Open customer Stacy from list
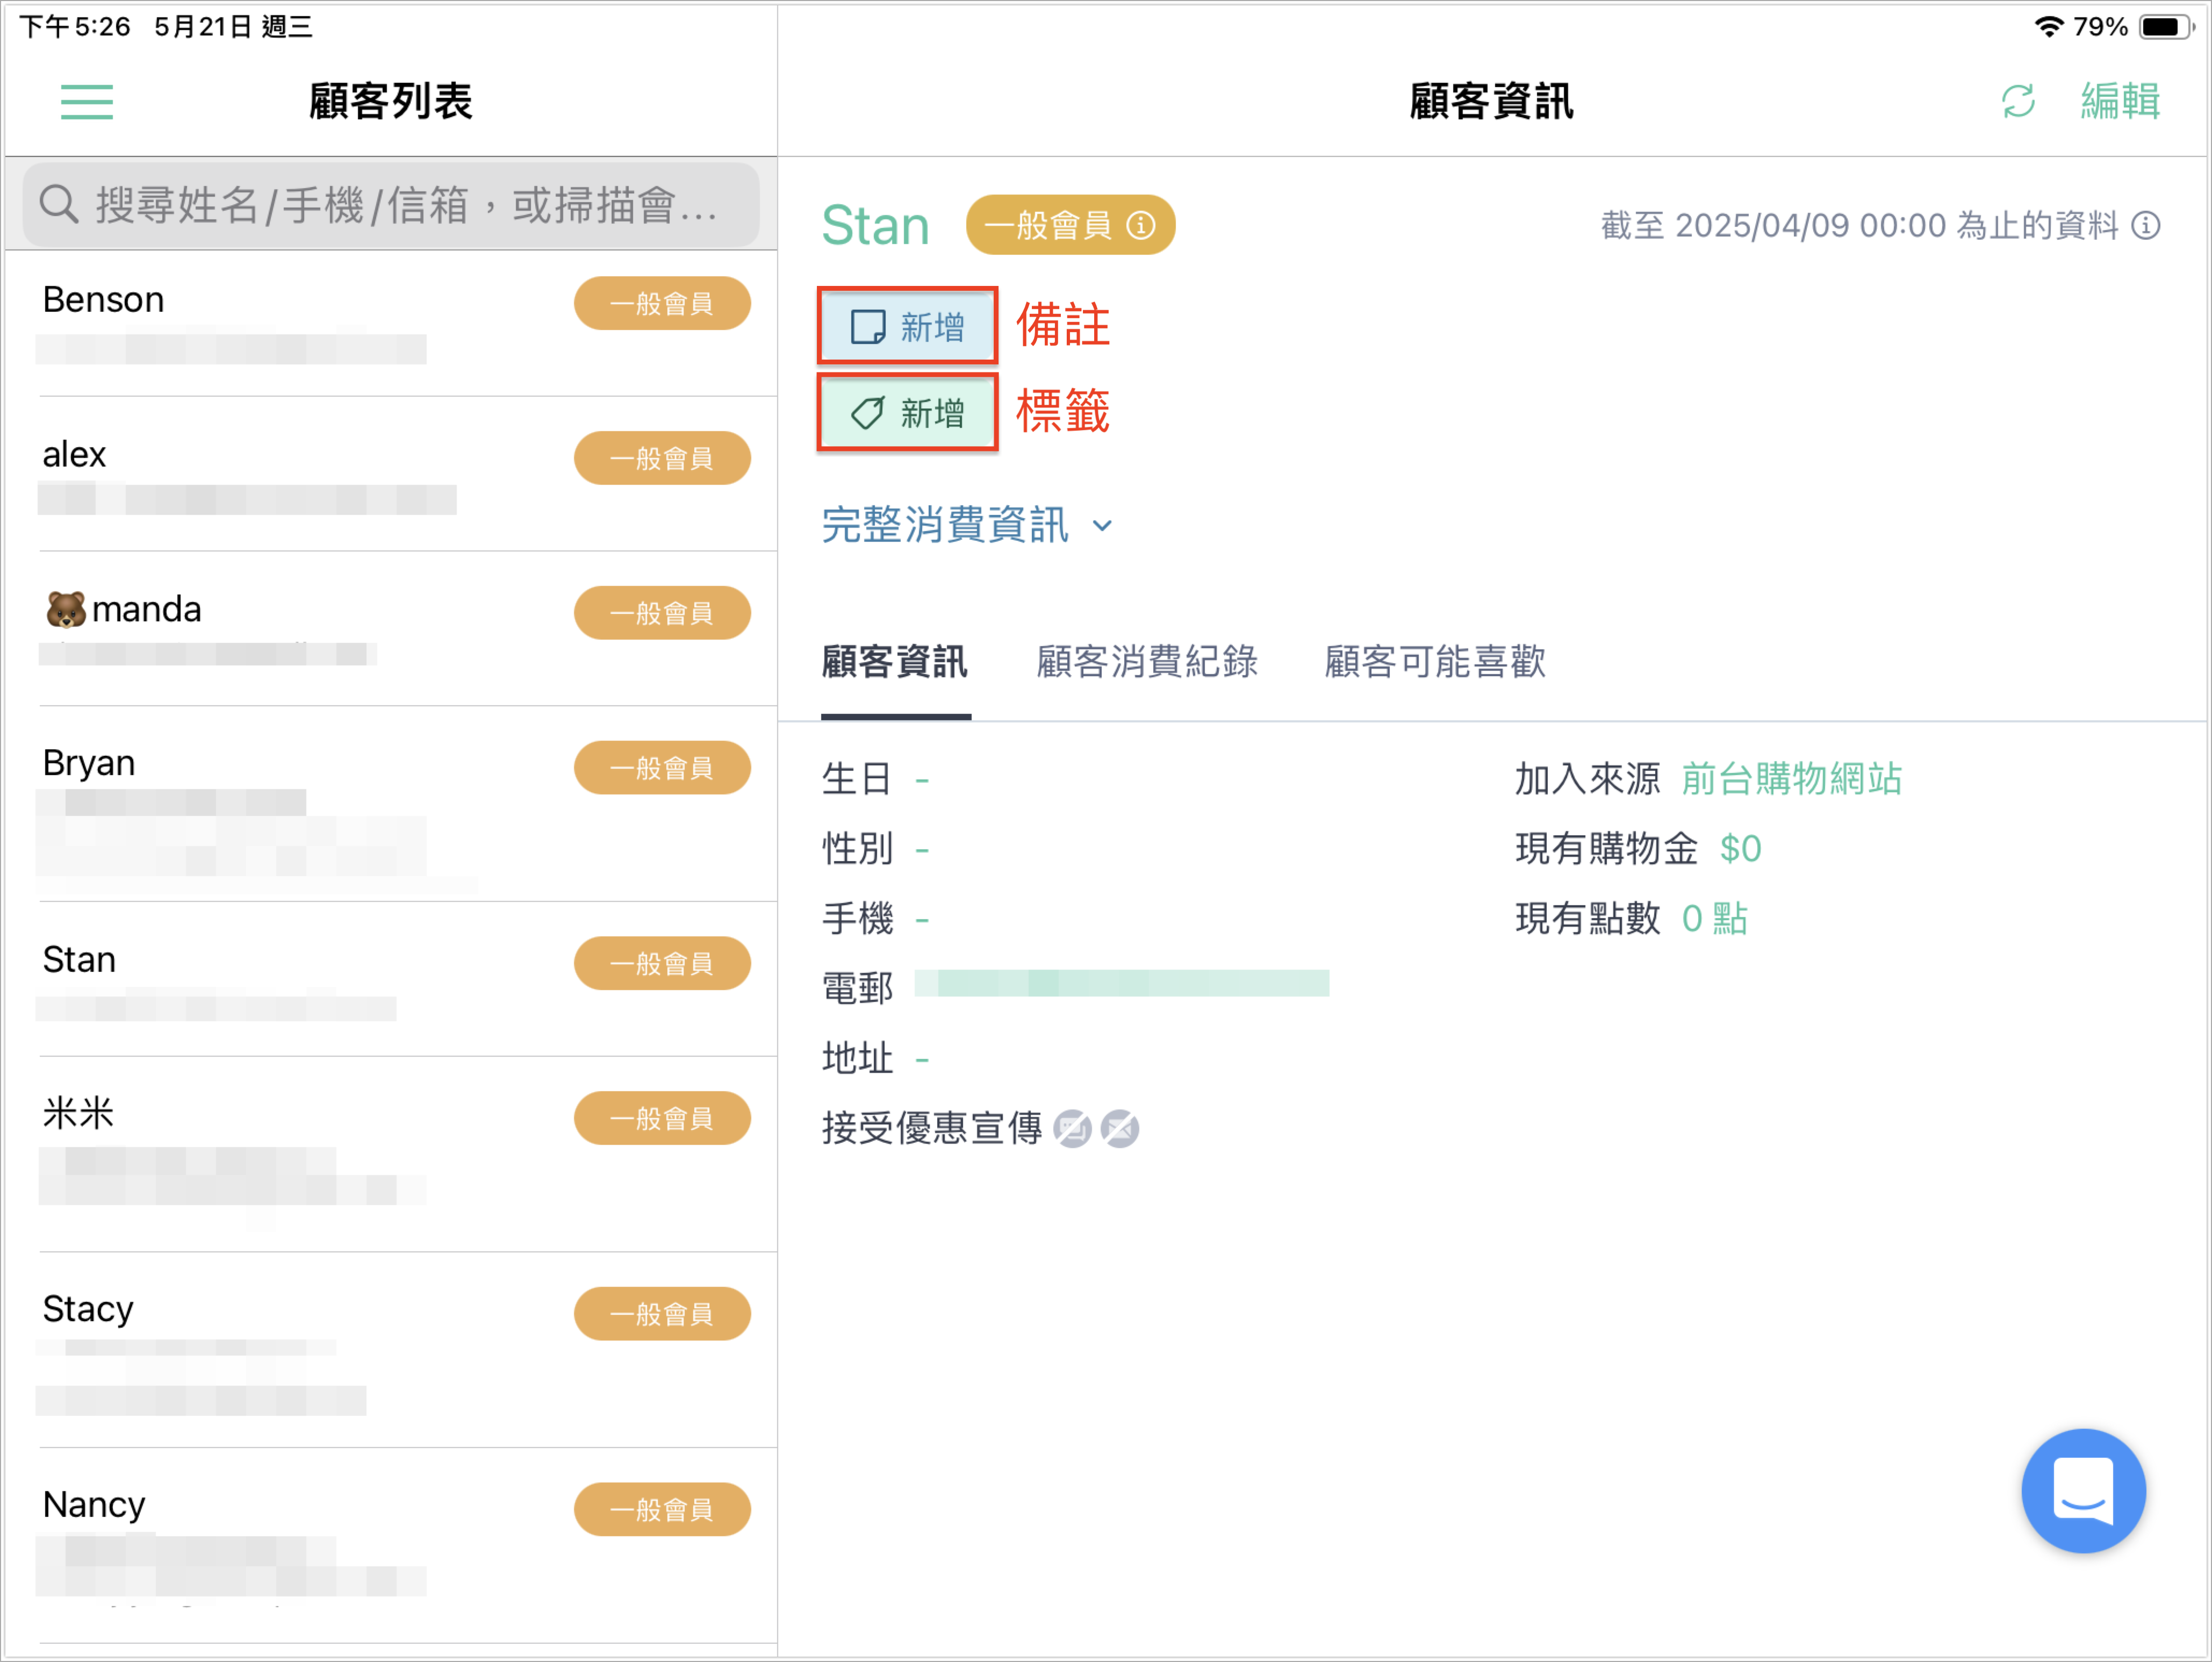This screenshot has height=1662, width=2212. point(391,1350)
